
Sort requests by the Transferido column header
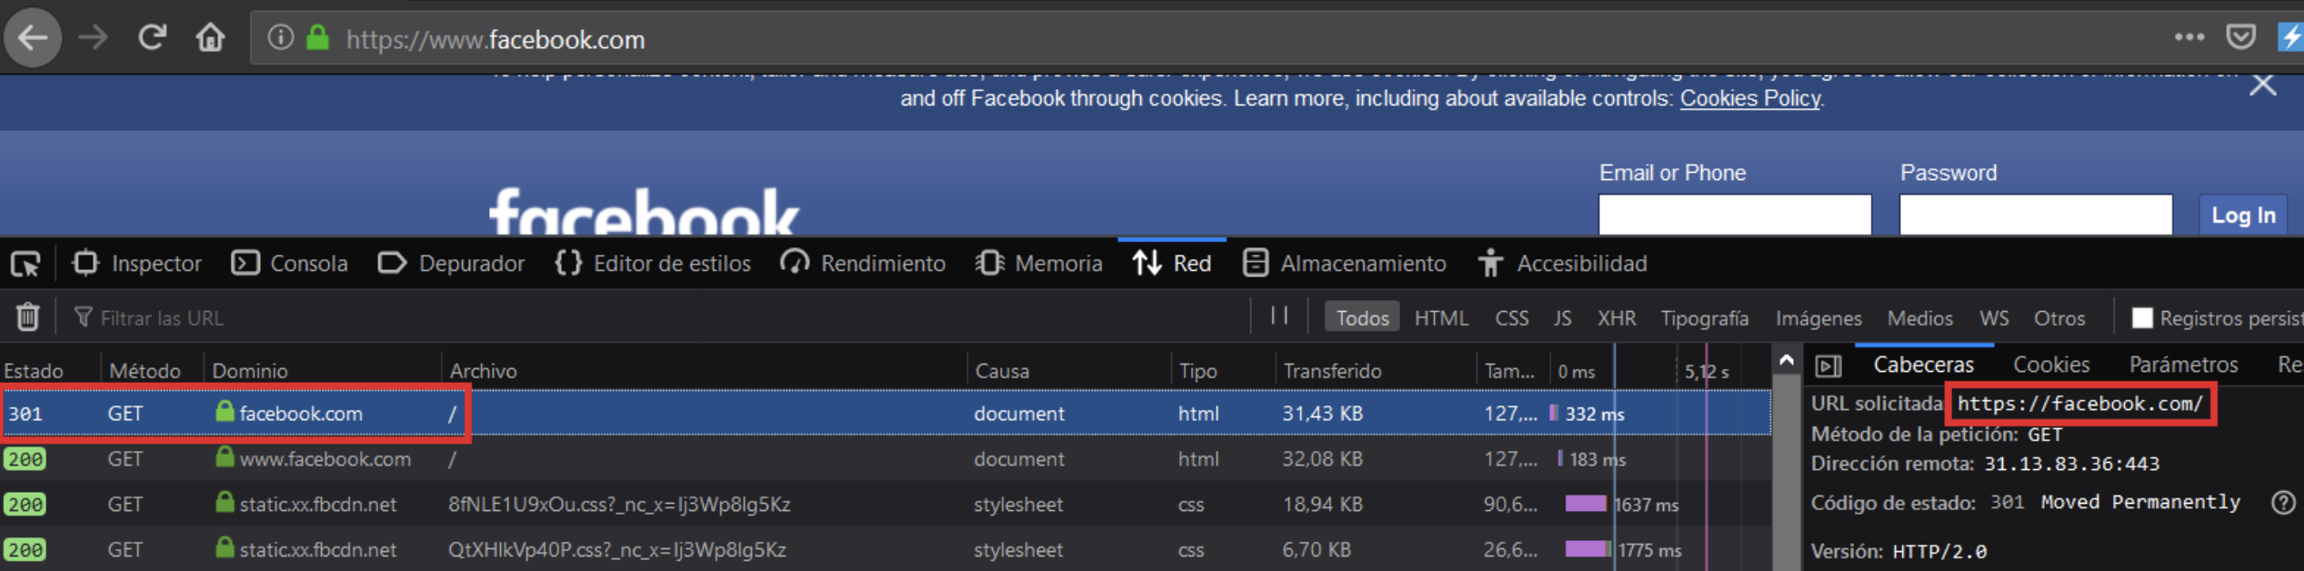pos(1331,371)
